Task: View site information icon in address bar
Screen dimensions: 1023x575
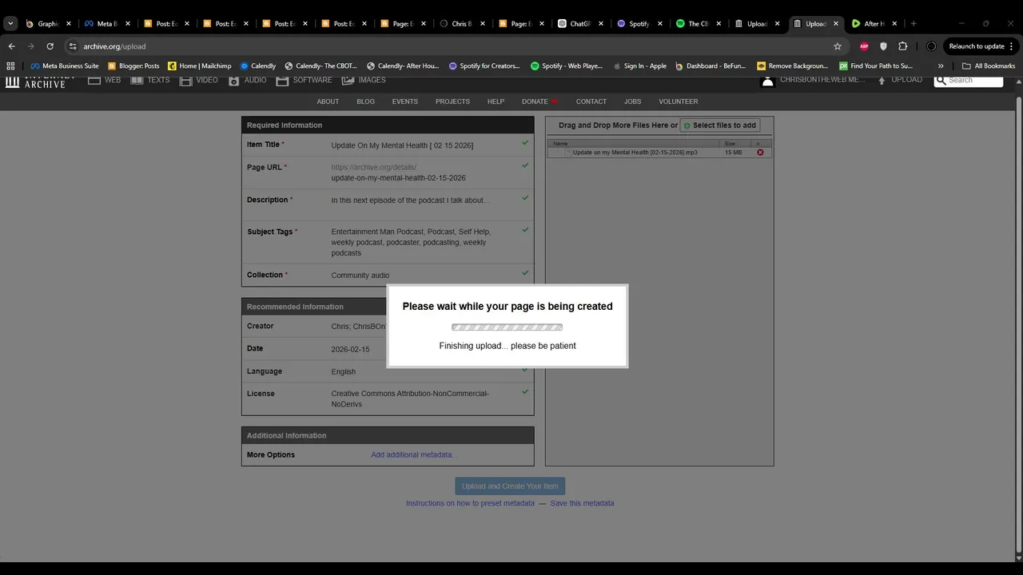Action: click(73, 46)
